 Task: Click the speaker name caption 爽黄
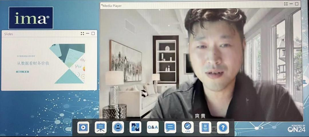coord(200,116)
